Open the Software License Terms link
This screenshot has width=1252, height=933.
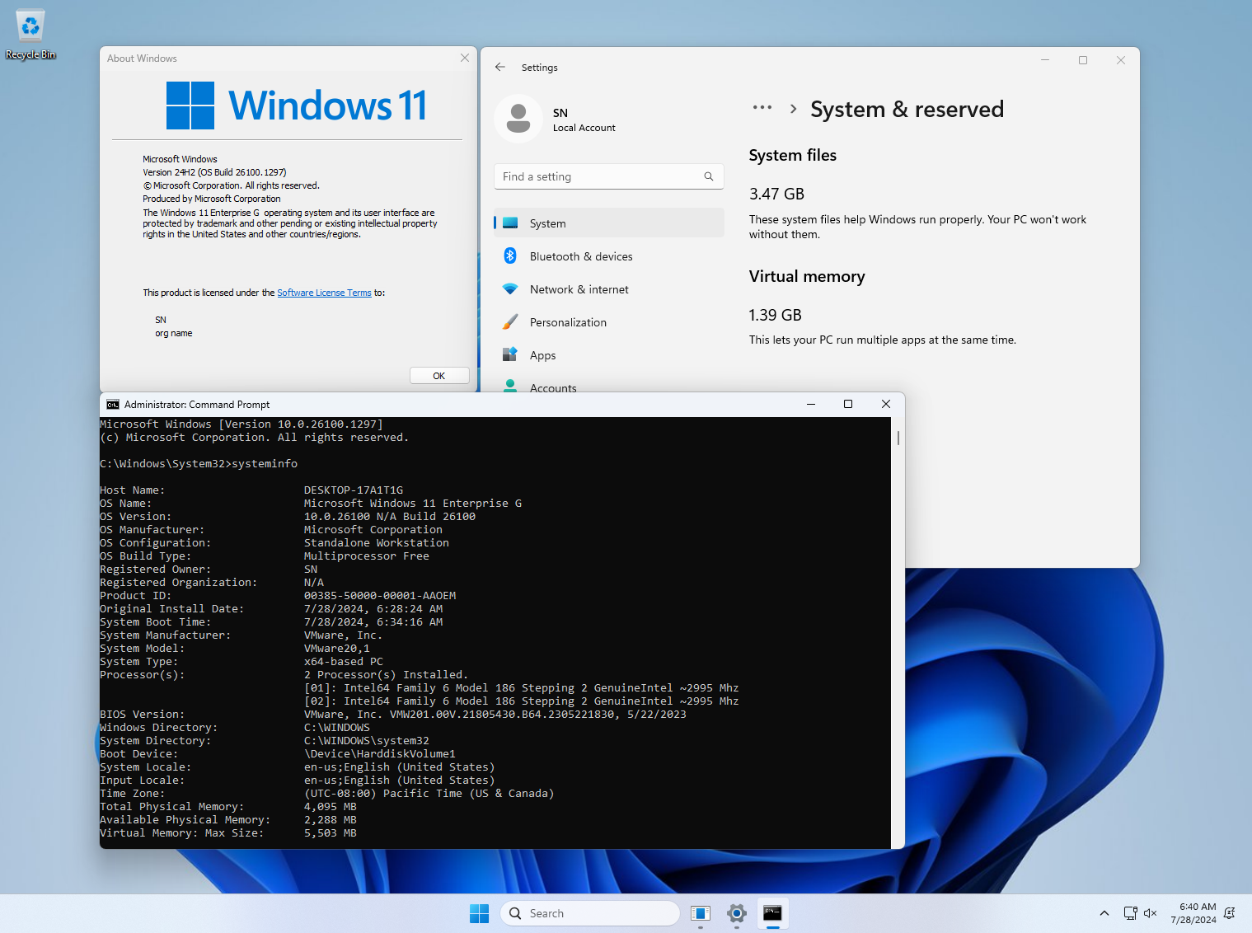point(324,293)
